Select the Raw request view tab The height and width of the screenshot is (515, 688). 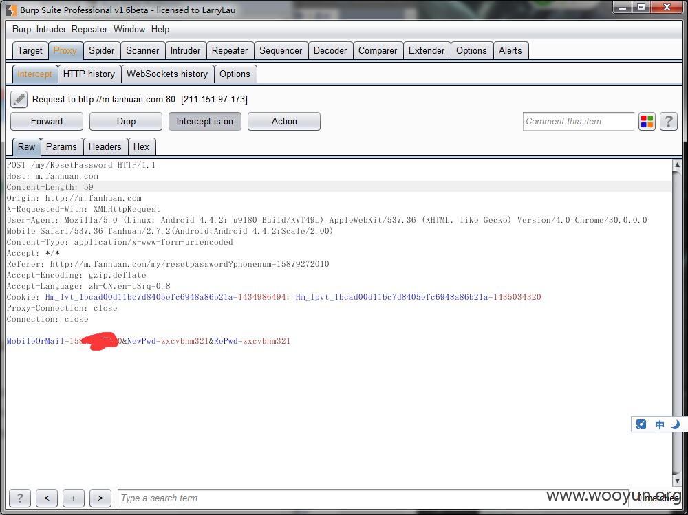26,146
